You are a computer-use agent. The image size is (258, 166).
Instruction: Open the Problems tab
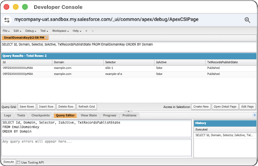129,115
